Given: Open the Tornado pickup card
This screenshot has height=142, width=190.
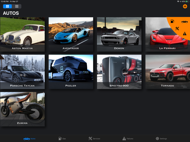Looking at the screenshot, I should (x=167, y=72).
